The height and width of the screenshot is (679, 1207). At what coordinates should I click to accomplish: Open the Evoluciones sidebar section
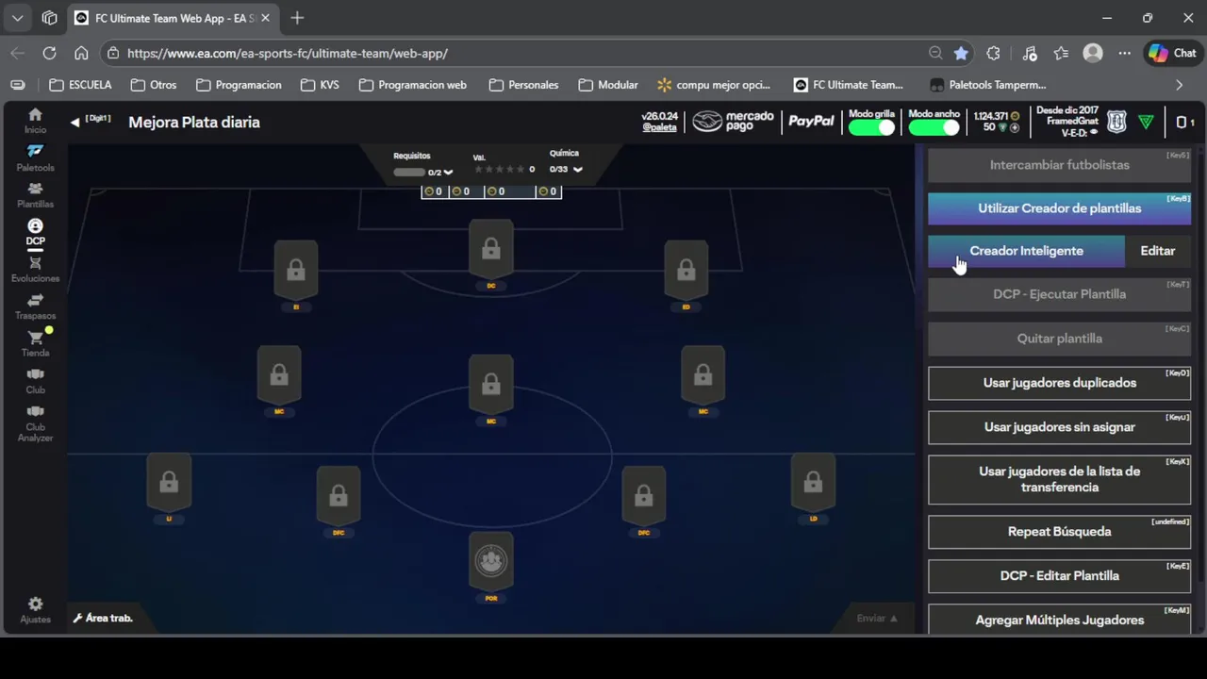point(35,270)
